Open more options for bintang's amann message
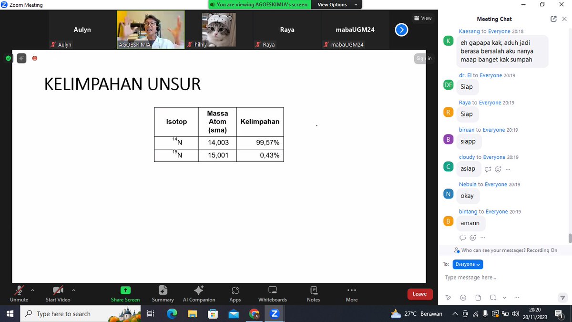 pos(483,238)
